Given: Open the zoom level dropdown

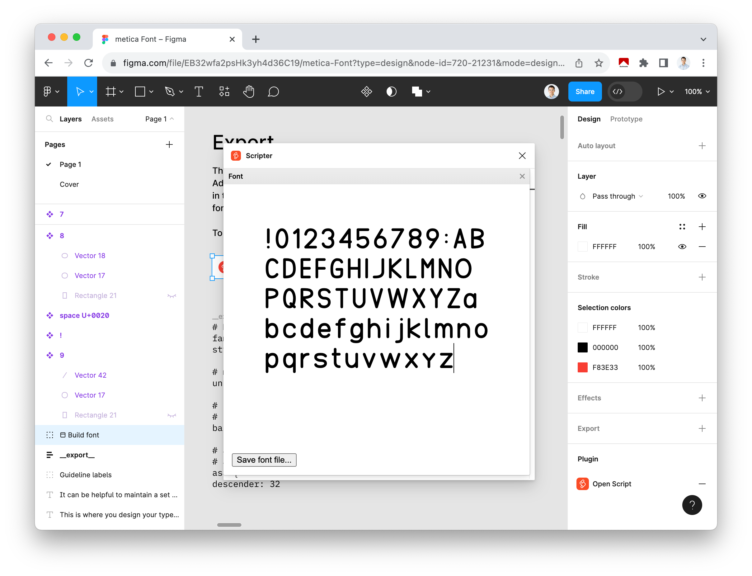Looking at the screenshot, I should [x=697, y=92].
